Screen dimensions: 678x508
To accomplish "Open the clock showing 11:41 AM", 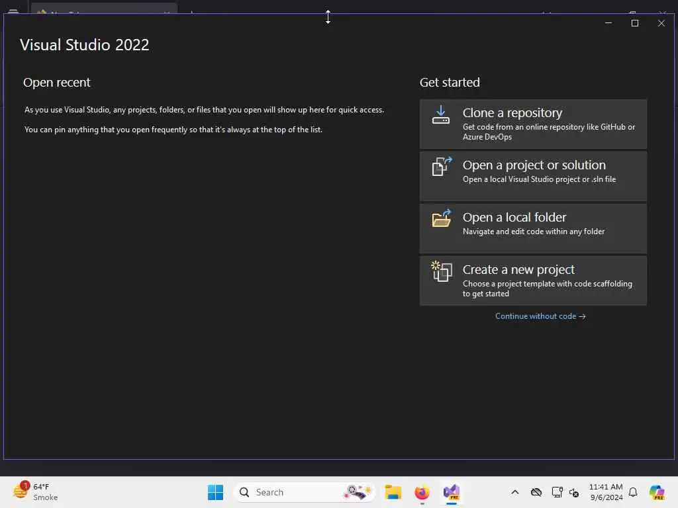I will pos(606,492).
